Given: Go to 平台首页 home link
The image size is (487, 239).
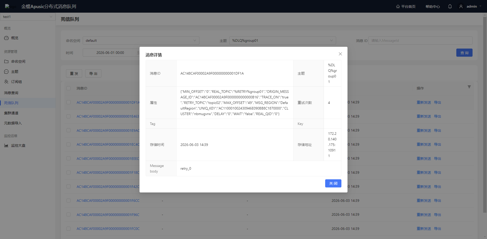Looking at the screenshot, I should (406, 6).
